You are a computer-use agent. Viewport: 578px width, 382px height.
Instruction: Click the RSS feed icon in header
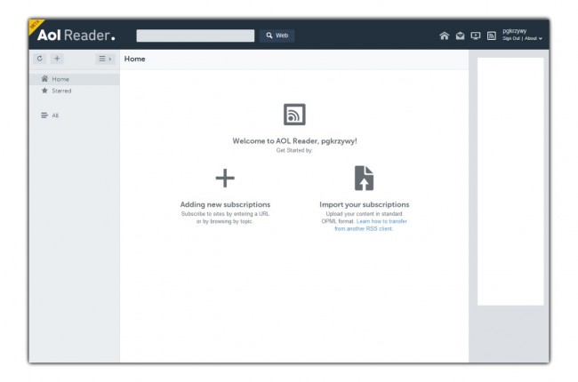[x=492, y=36]
